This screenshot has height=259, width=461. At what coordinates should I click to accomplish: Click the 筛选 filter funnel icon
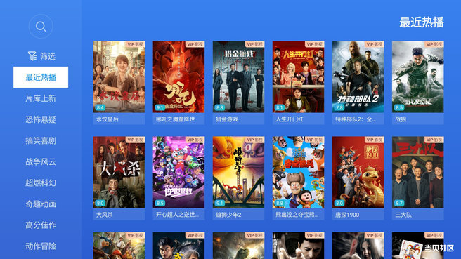click(x=32, y=55)
